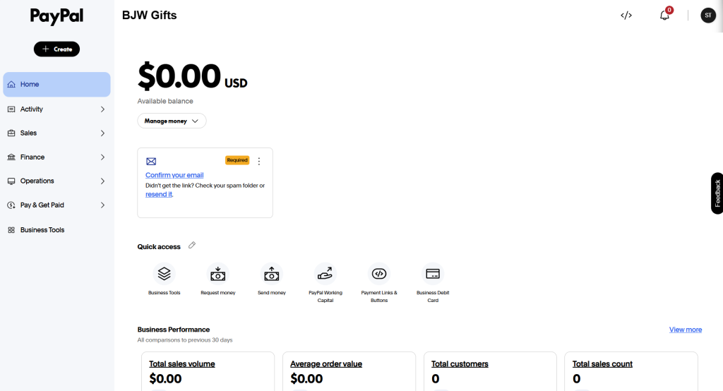Open the developer code icon in header
Screen dimensions: 723x391
[x=626, y=16]
